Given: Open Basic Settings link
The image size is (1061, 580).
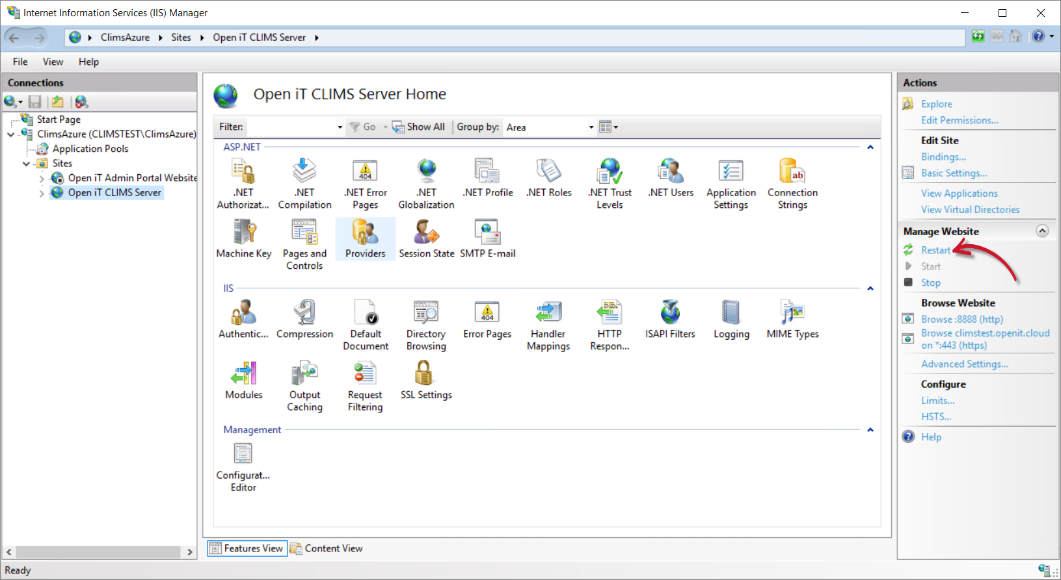Looking at the screenshot, I should (954, 173).
